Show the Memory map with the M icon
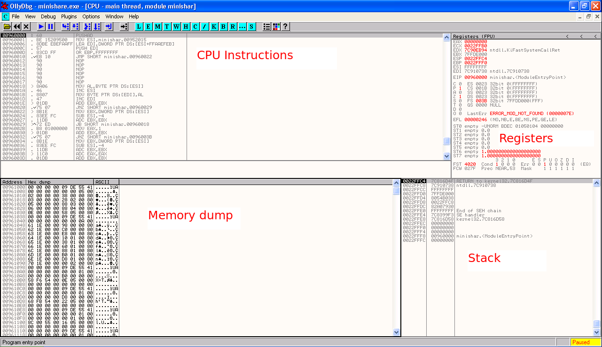The height and width of the screenshot is (347, 602). (158, 27)
